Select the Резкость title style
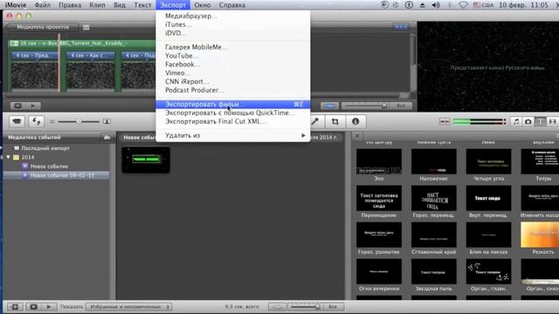 (540, 238)
